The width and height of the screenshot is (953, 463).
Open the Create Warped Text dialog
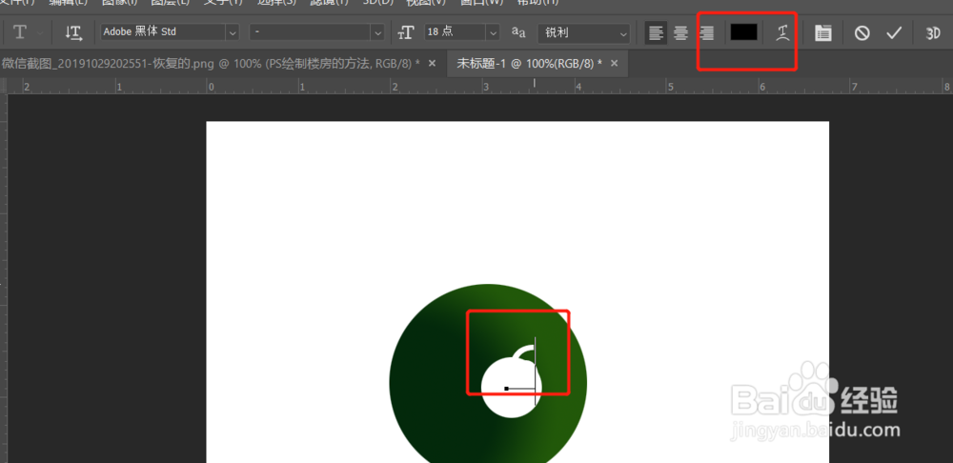coord(782,32)
